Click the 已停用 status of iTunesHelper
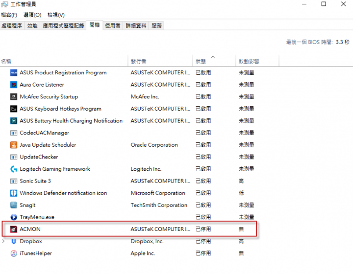Viewport: 353px width, 274px height. click(x=203, y=253)
